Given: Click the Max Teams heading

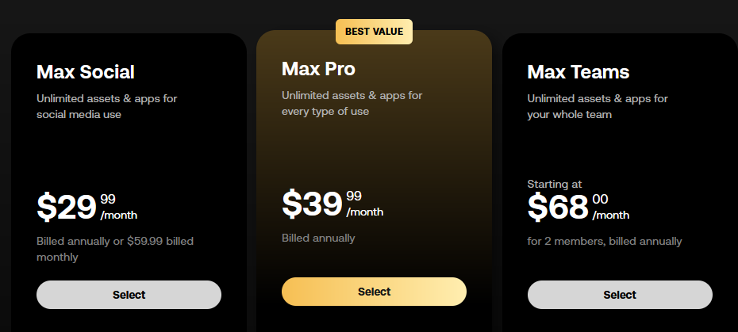Looking at the screenshot, I should (578, 72).
